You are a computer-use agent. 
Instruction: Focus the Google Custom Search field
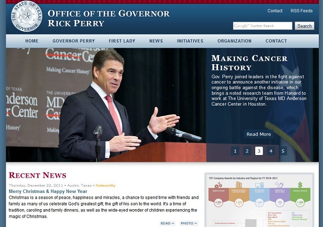[x=263, y=26]
